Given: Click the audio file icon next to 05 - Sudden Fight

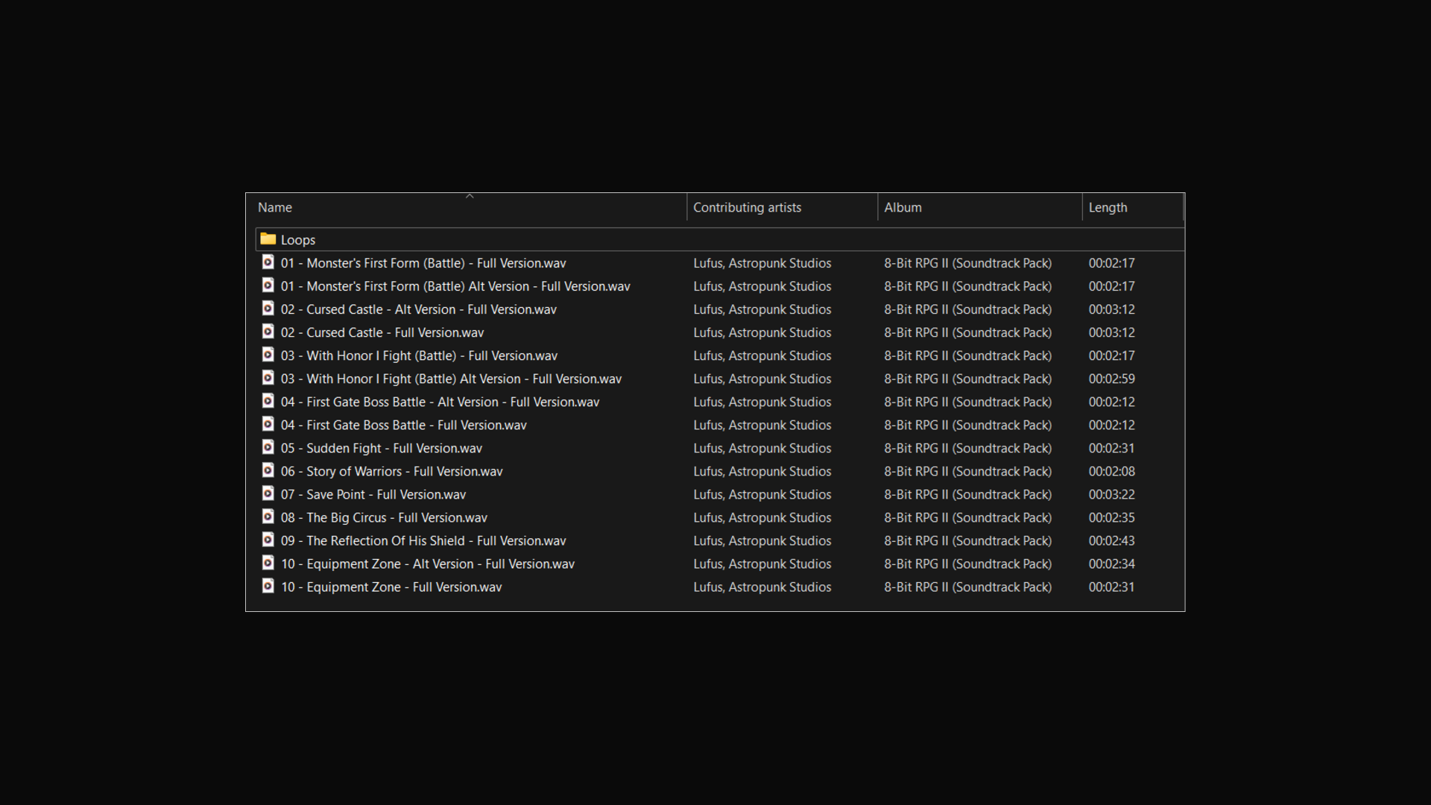Looking at the screenshot, I should 268,447.
